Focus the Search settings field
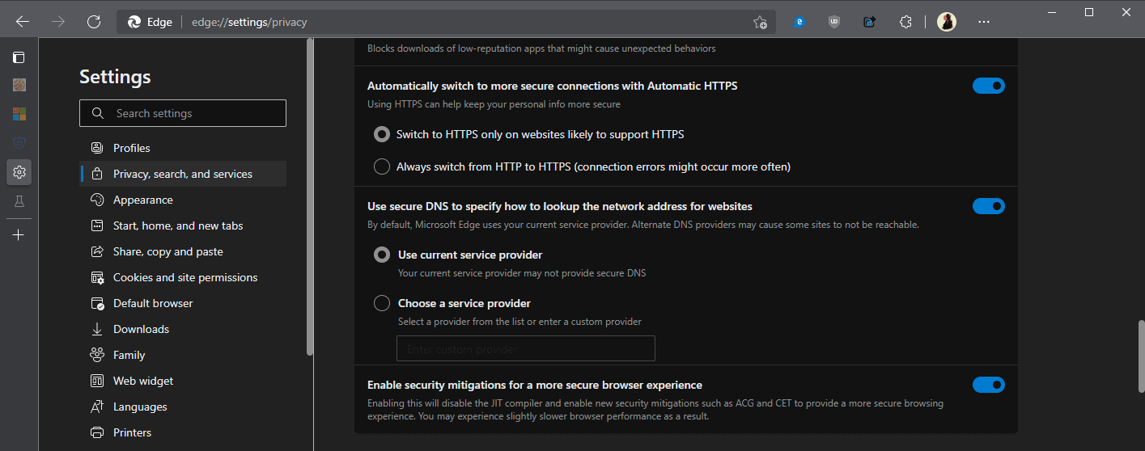Screen dimensions: 1145x451 pos(183,113)
